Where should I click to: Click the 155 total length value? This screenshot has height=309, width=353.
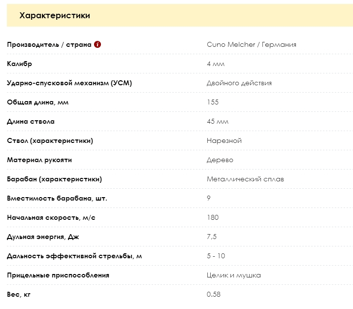point(213,102)
